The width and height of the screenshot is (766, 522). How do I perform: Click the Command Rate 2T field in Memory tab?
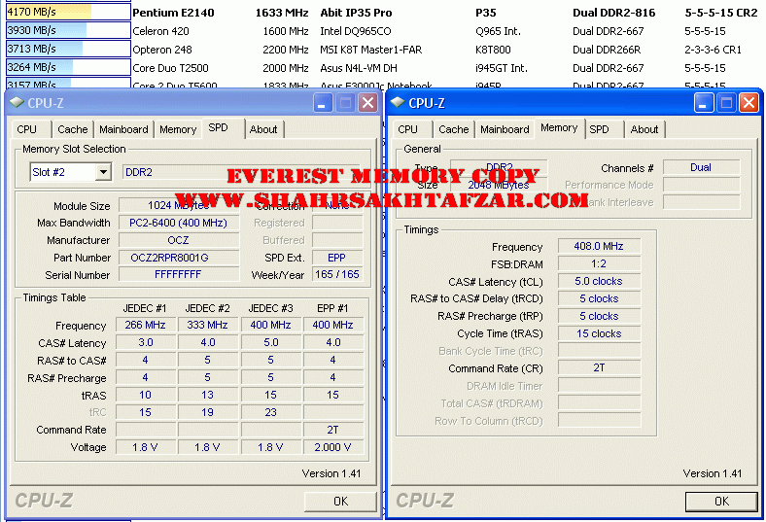click(x=599, y=367)
